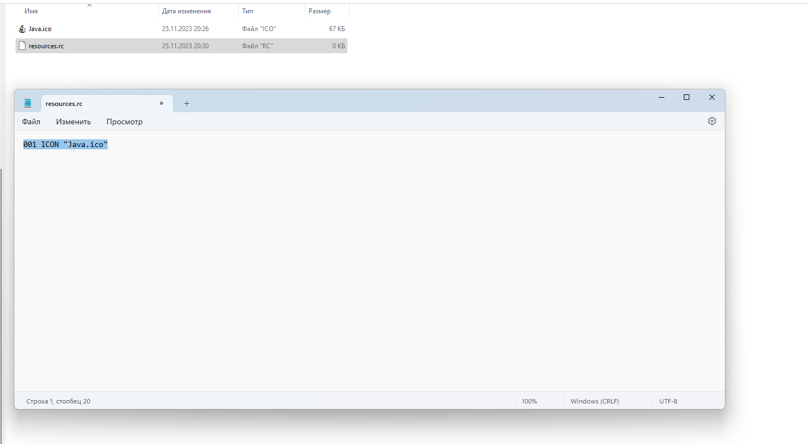The image size is (807, 444).
Task: Click the unsaved dot on resources.rc tab
Action: [162, 103]
